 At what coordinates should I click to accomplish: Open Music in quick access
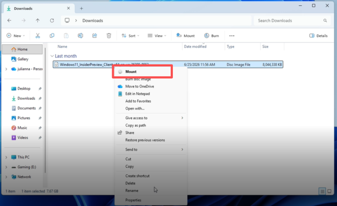pos(22,128)
